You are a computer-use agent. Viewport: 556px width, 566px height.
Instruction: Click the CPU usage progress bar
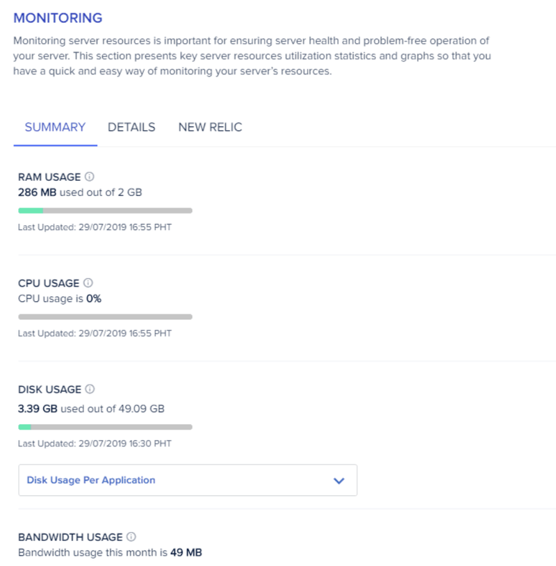pyautogui.click(x=105, y=316)
